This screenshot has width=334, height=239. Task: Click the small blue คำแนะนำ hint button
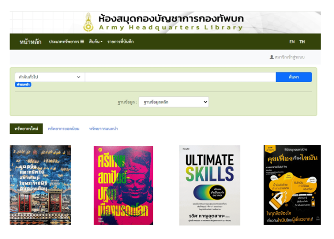(23, 85)
